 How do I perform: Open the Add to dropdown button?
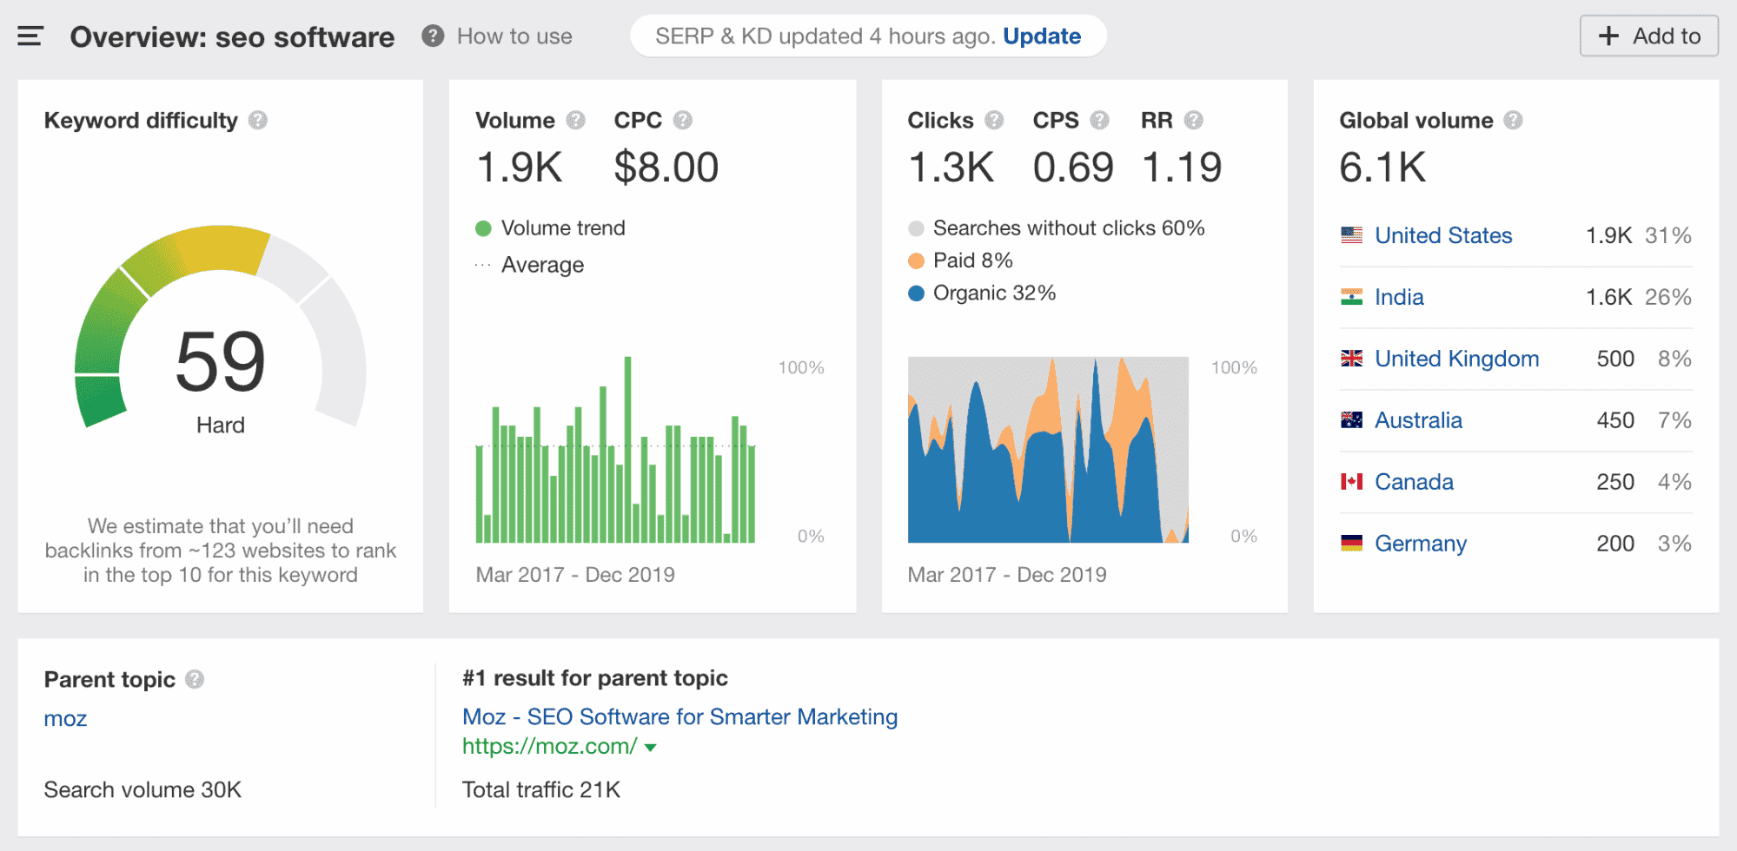[x=1648, y=36]
